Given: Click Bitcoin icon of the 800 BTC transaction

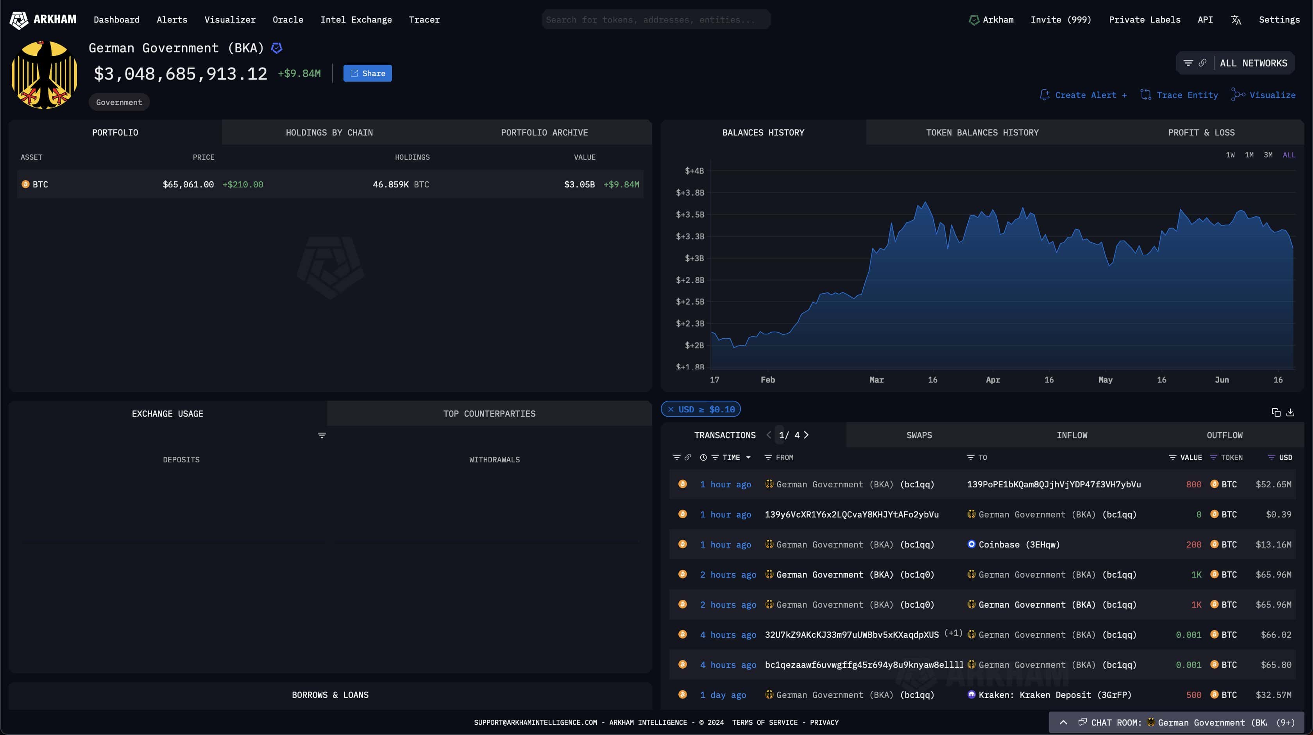Looking at the screenshot, I should (683, 484).
